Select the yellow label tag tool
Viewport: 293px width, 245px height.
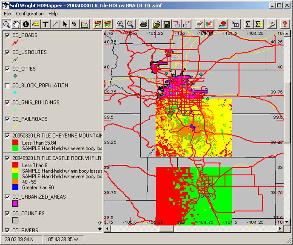coord(36,24)
